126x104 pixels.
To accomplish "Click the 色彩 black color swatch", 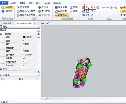I will pos(24,37).
